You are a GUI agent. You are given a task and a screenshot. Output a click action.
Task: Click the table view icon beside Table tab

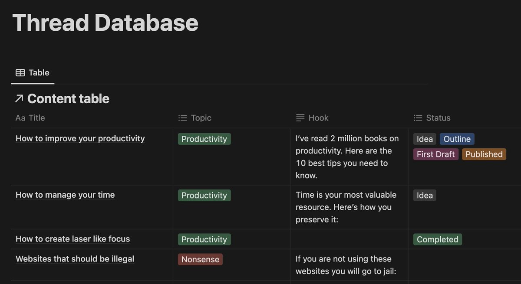pyautogui.click(x=20, y=73)
